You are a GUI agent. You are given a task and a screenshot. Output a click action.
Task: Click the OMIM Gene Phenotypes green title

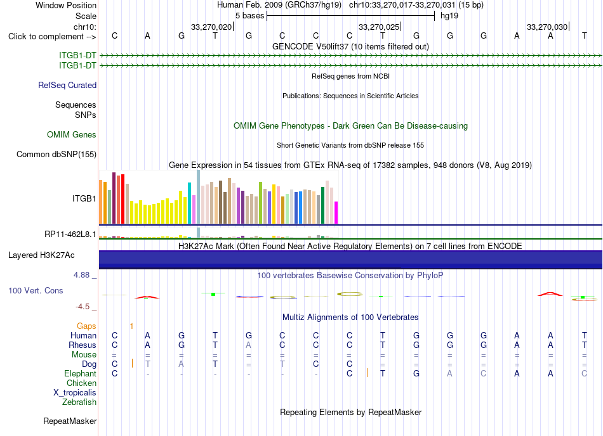[350, 126]
